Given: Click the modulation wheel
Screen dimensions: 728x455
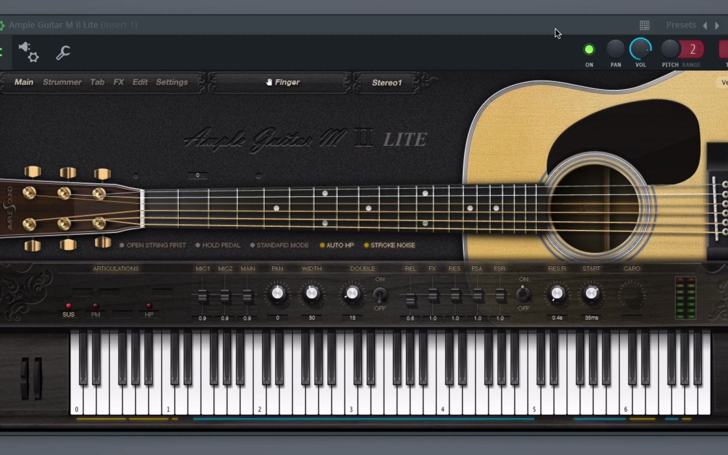Looking at the screenshot, I should click(x=38, y=379).
